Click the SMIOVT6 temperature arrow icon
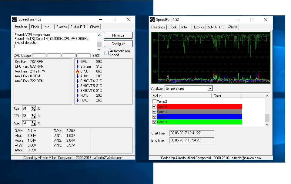Viewport: 291px width, 184px height. pyautogui.click(x=78, y=91)
